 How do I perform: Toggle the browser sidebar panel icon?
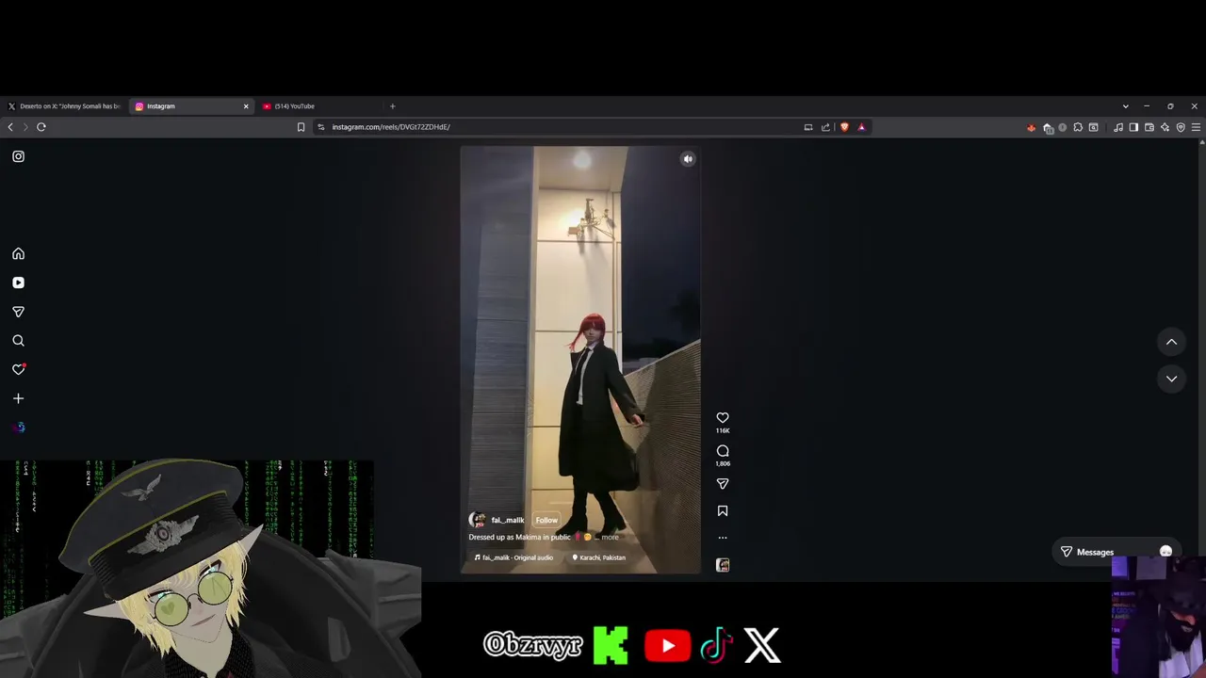[1133, 127]
